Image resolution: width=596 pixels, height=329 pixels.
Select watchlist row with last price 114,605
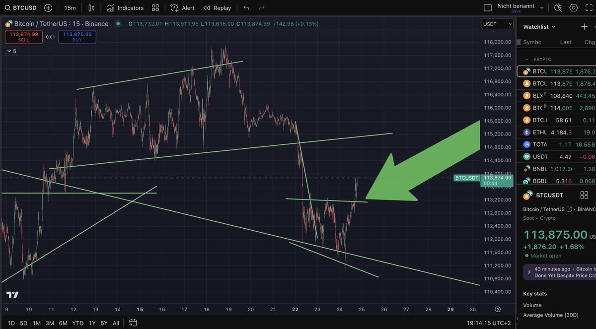pyautogui.click(x=556, y=108)
